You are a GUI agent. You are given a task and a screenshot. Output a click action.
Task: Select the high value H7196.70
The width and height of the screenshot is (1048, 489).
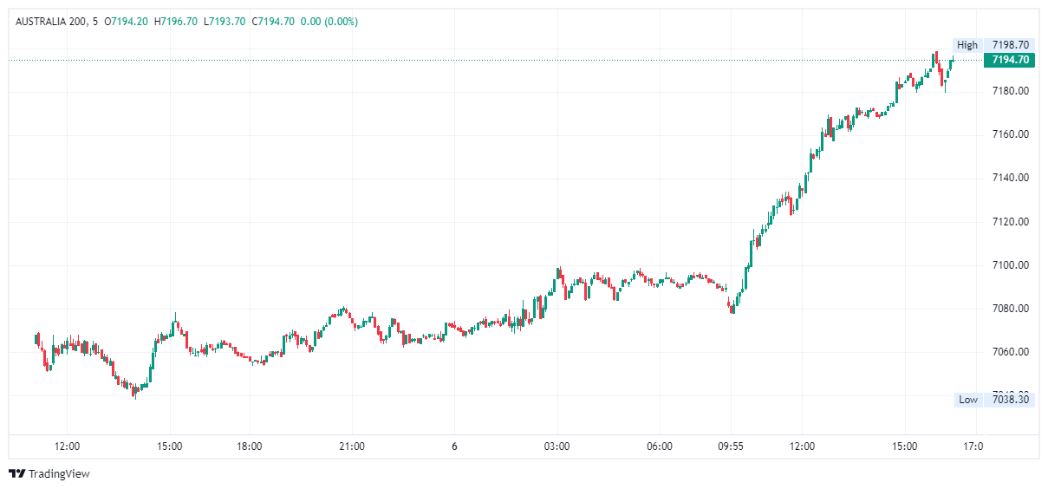click(175, 21)
